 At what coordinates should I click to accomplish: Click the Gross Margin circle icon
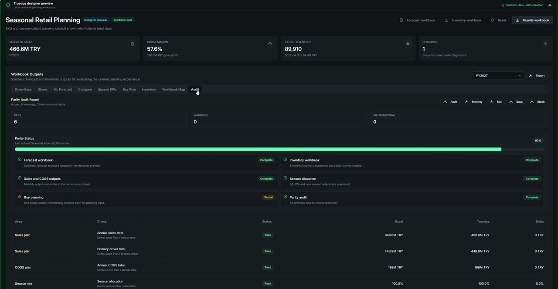pyautogui.click(x=270, y=44)
